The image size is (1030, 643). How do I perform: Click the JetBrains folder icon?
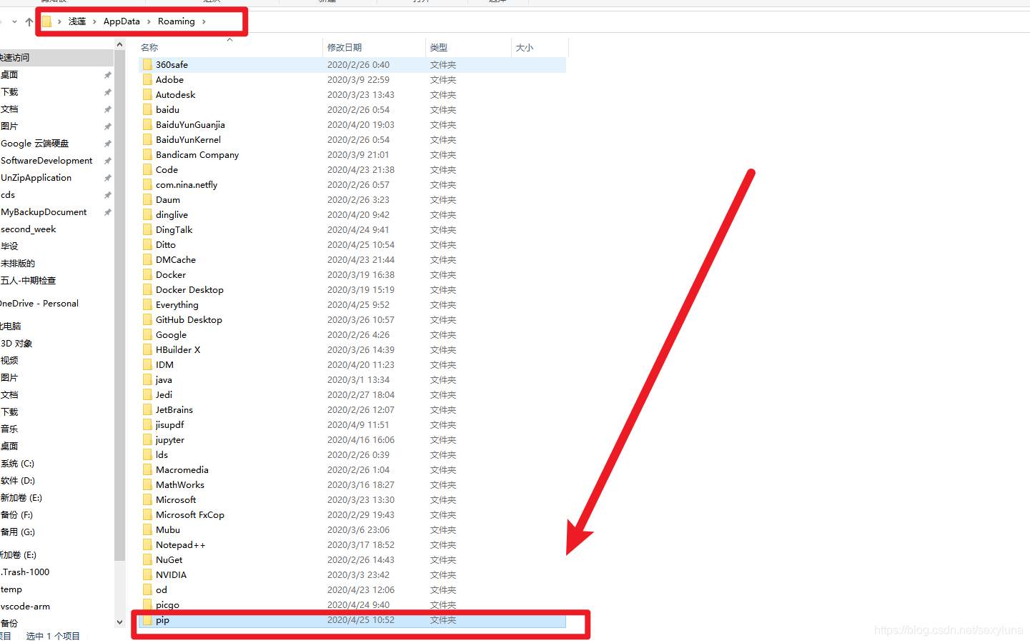(x=147, y=410)
